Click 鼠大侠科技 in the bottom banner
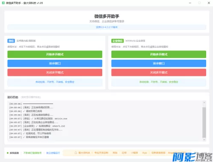 click(x=84, y=153)
